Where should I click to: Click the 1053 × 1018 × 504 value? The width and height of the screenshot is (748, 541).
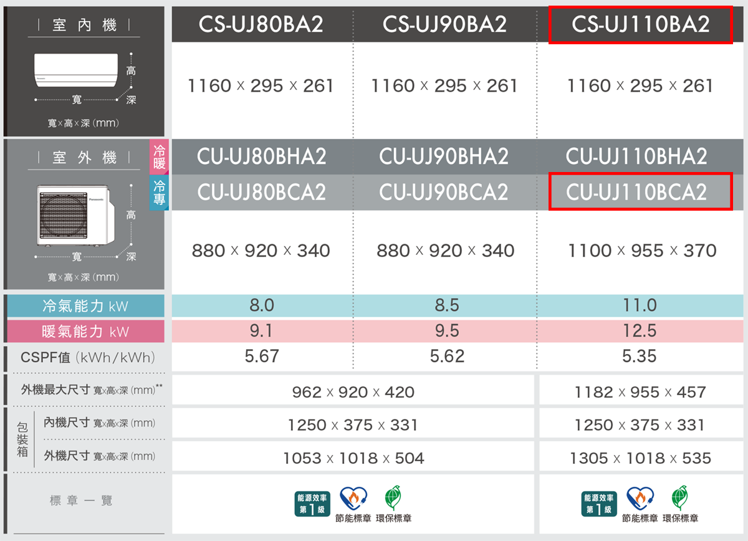tap(353, 459)
